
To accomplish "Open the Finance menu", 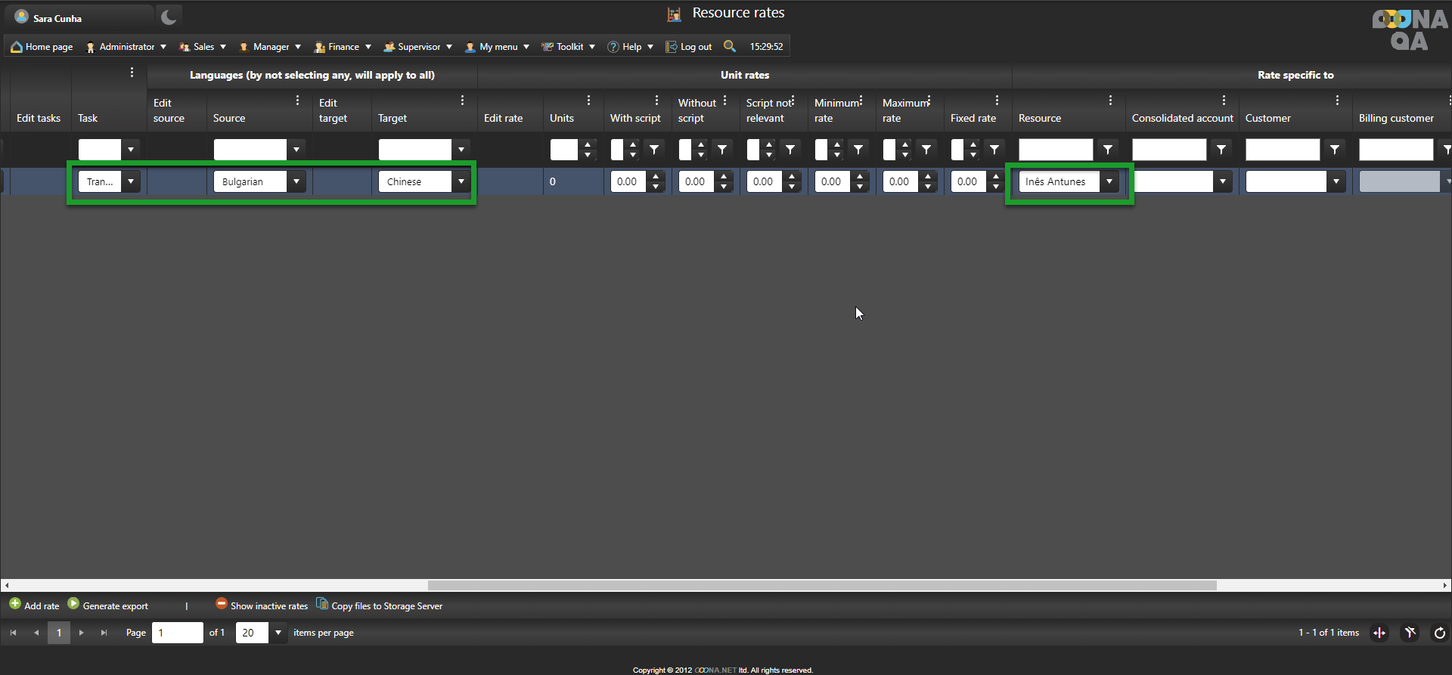I will pos(343,47).
